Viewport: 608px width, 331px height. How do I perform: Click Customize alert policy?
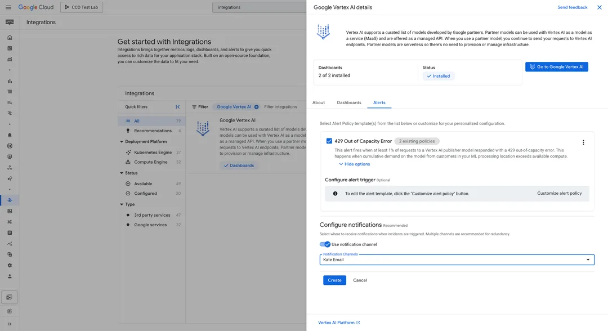click(559, 194)
